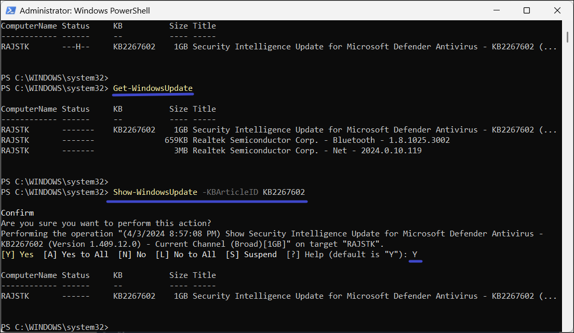The image size is (574, 333).
Task: Click the scrollbar up arrow
Action: point(568,25)
